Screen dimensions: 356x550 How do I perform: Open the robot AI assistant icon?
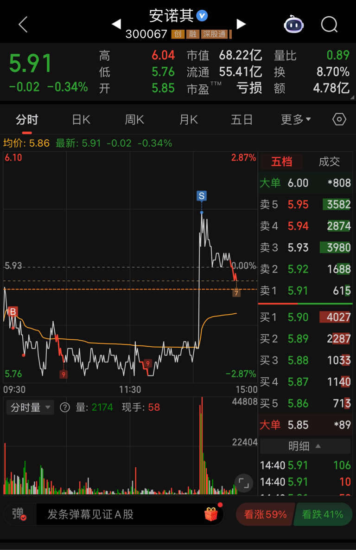pos(293,24)
